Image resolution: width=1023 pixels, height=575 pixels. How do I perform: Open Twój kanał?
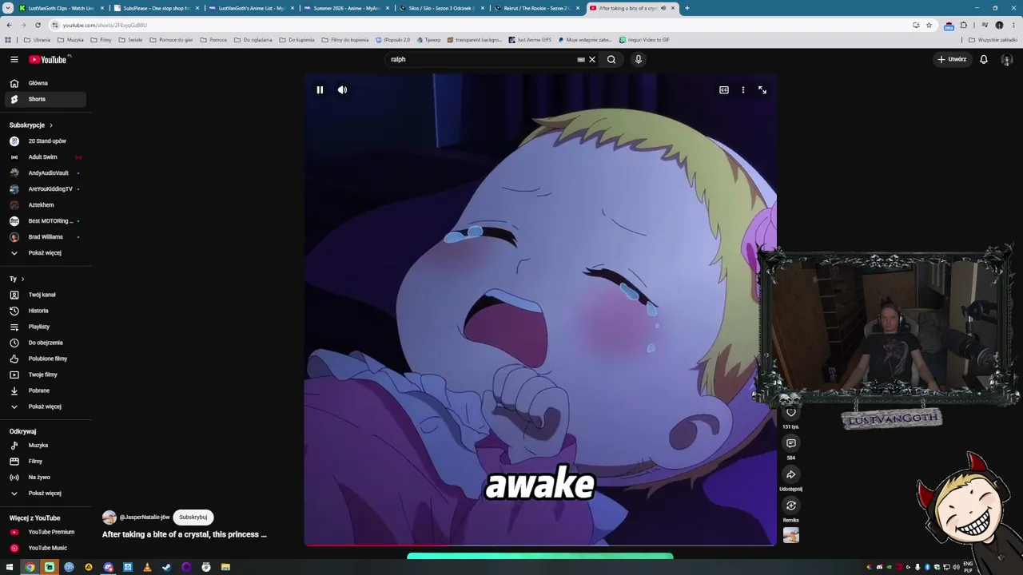(45, 295)
